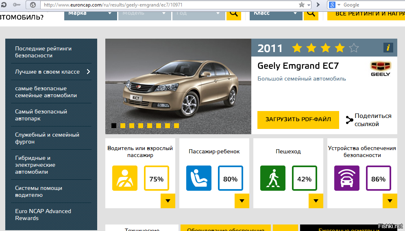The image size is (405, 231).
Task: Open Euro NCAP Advanced Rewards menu item
Action: [x=43, y=214]
